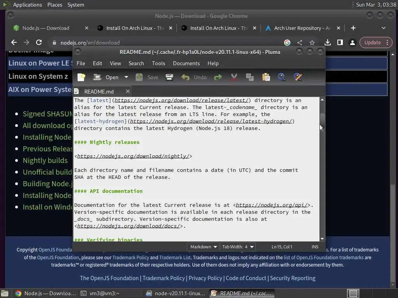Share this page icon in Chrome
The height and width of the screenshot is (298, 398).
[x=300, y=43]
